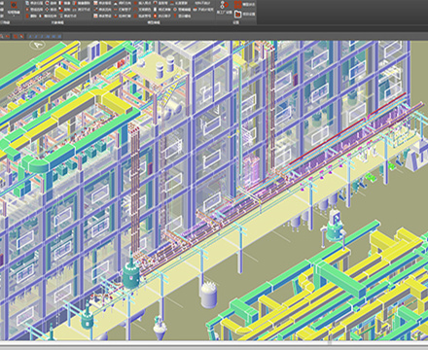Click the gray T-shaped icon in the left ribbon group
Screen dimensions: 428x350
pyautogui.click(x=61, y=16)
